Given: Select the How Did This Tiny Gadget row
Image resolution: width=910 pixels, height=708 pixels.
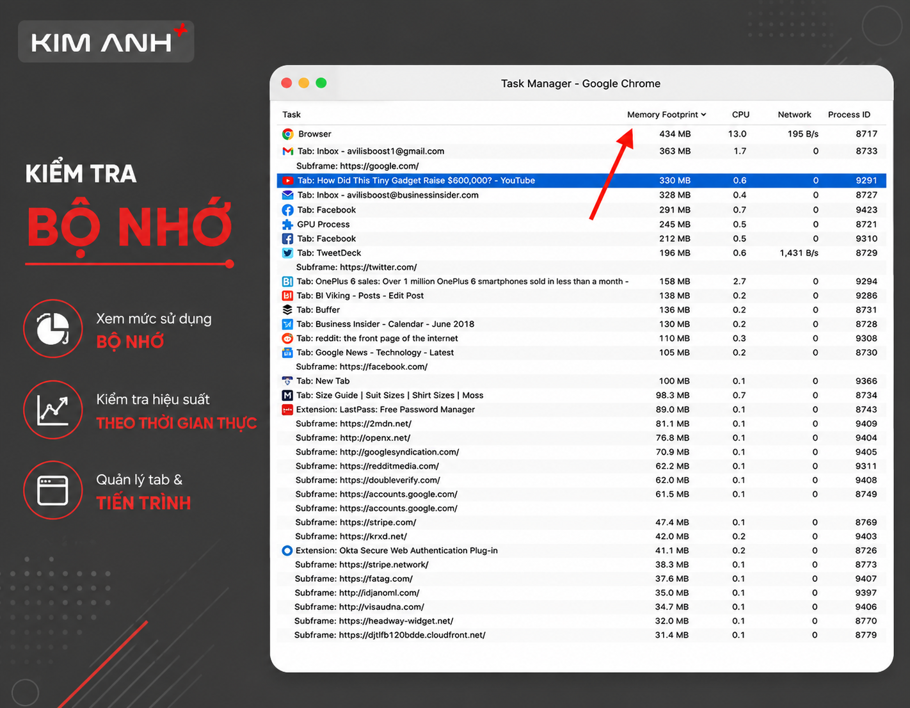Looking at the screenshot, I should (x=581, y=181).
